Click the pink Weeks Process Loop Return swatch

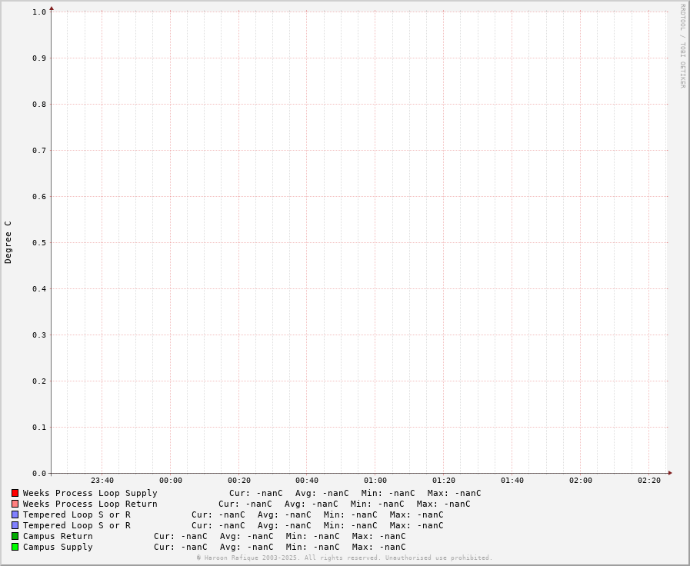(x=15, y=504)
